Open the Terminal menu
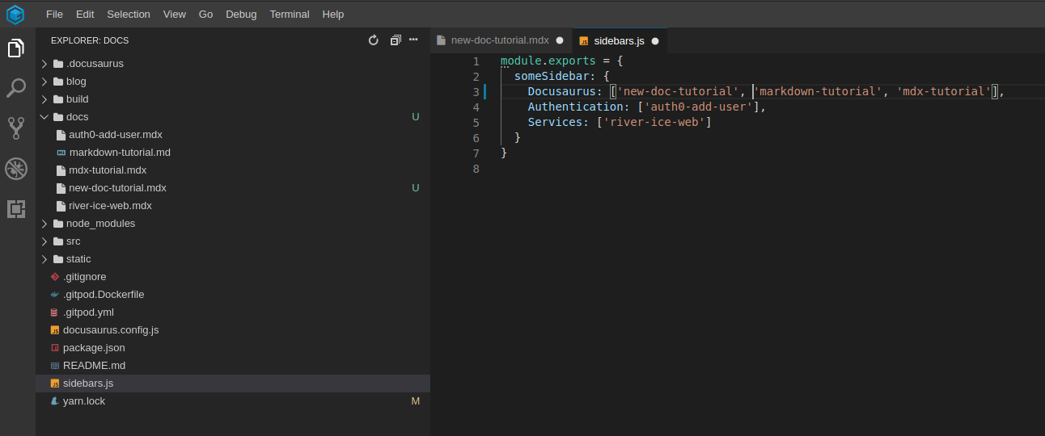1045x436 pixels. pos(290,15)
